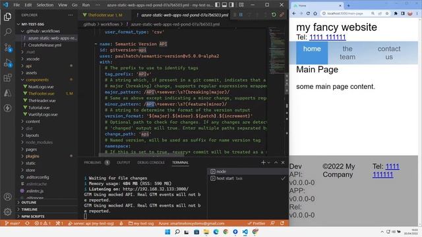
Task: Click the Chrome home icon
Action: click(315, 13)
